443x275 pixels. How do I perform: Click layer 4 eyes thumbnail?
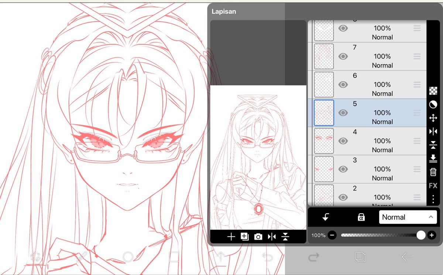tap(324, 141)
